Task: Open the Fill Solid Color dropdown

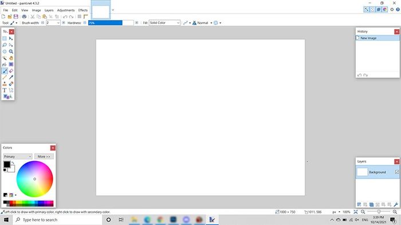Action: tap(165, 23)
